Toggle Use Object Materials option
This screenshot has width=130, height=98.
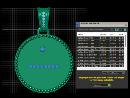click(113, 73)
